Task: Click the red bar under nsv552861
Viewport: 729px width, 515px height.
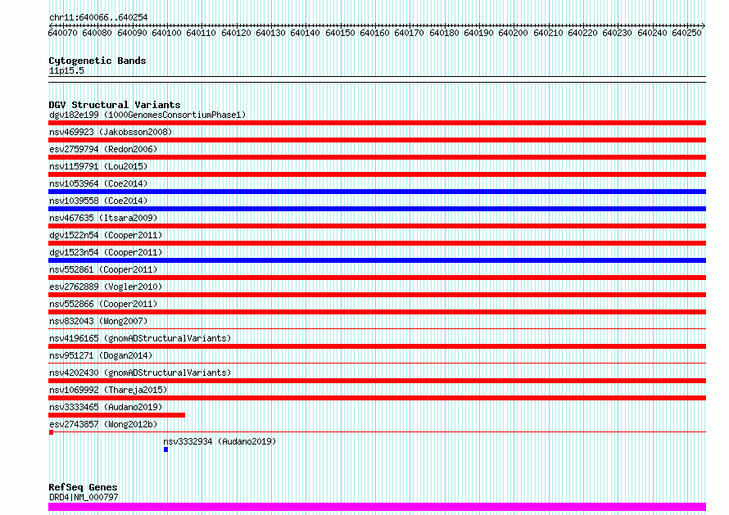Action: coord(377,278)
